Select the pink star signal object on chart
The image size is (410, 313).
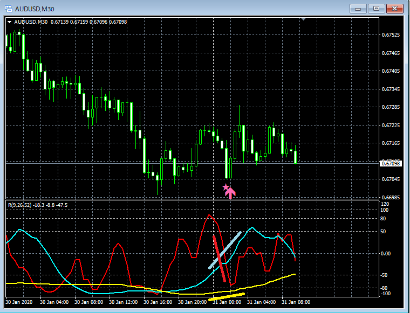225,187
